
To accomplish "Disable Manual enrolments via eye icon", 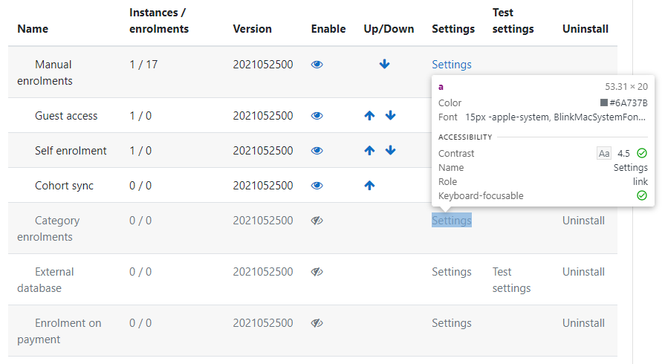I will [317, 65].
